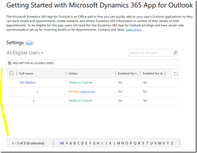
Task: Filter users by letter P
Action: tap(131, 143)
